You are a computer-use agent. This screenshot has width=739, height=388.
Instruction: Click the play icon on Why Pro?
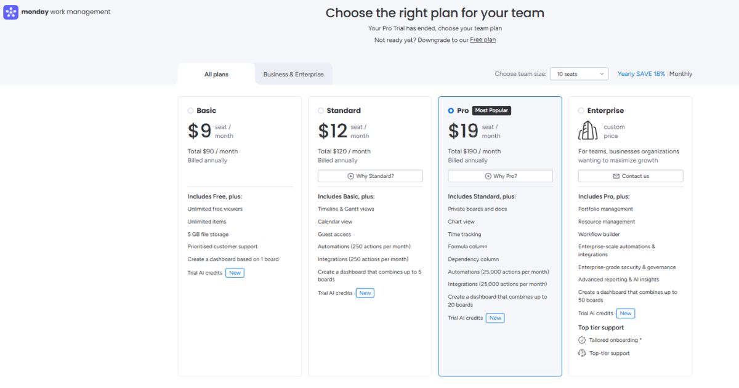[488, 176]
